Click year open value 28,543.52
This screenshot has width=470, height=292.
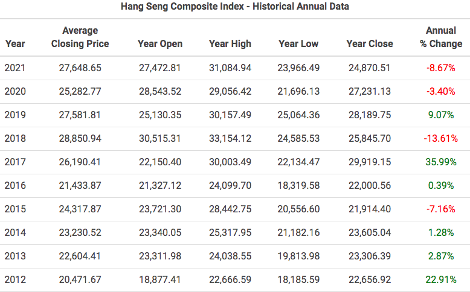coord(160,91)
